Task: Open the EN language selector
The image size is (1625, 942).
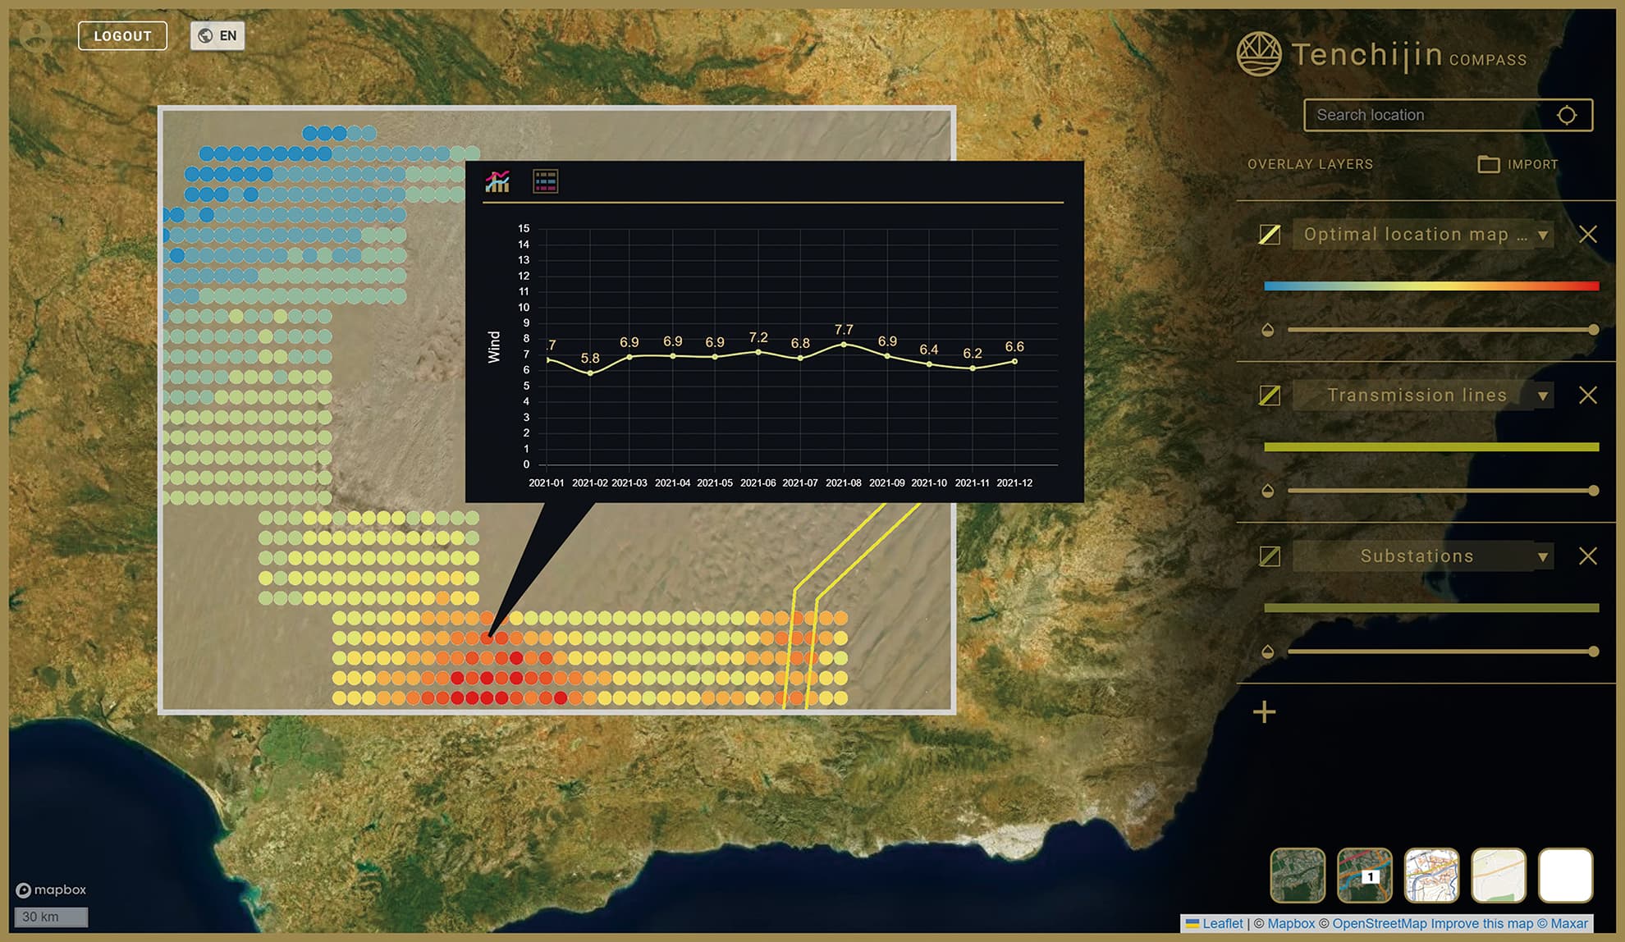Action: [x=217, y=35]
